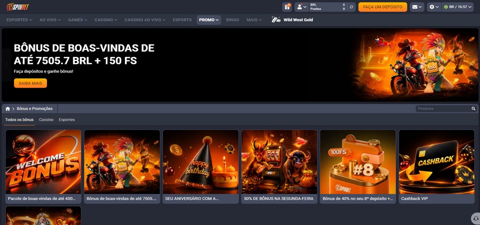Click Bônus de boas-vindas de até 7505 card title
Screen dimensions: 480x225
tap(121, 198)
